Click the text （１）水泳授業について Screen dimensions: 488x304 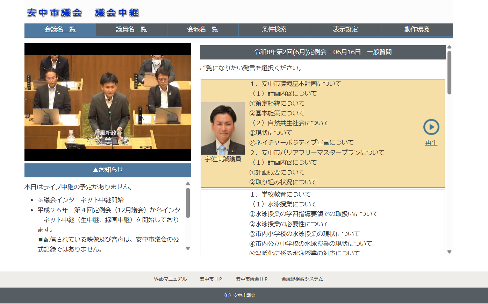284,204
